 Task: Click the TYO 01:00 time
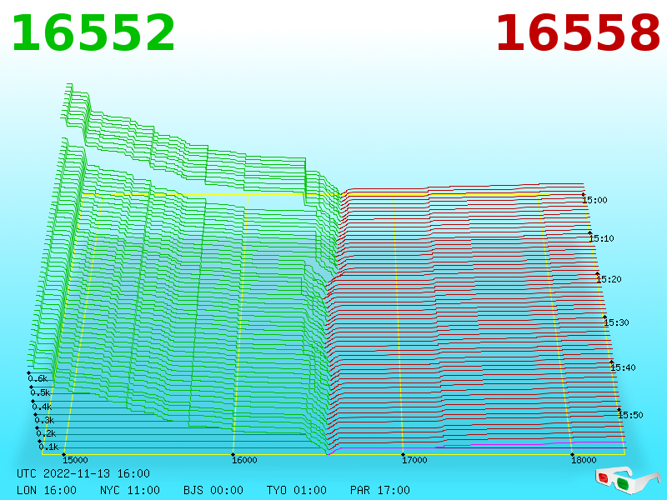[297, 490]
